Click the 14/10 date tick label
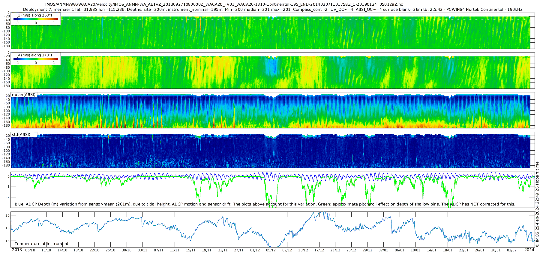This screenshot has width=540, height=255. point(62,250)
